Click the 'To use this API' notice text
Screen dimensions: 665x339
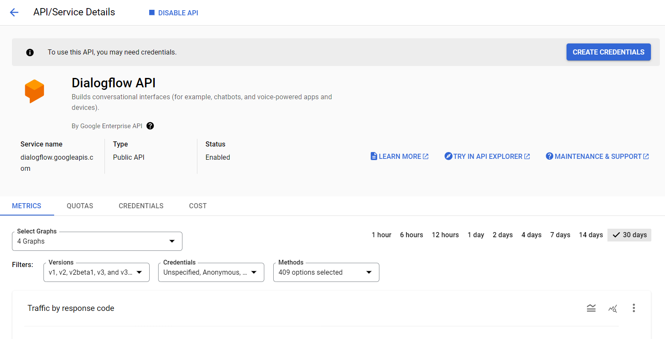112,52
